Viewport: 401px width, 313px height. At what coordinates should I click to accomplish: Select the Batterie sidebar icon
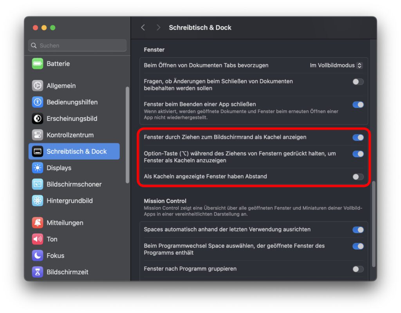click(x=38, y=63)
